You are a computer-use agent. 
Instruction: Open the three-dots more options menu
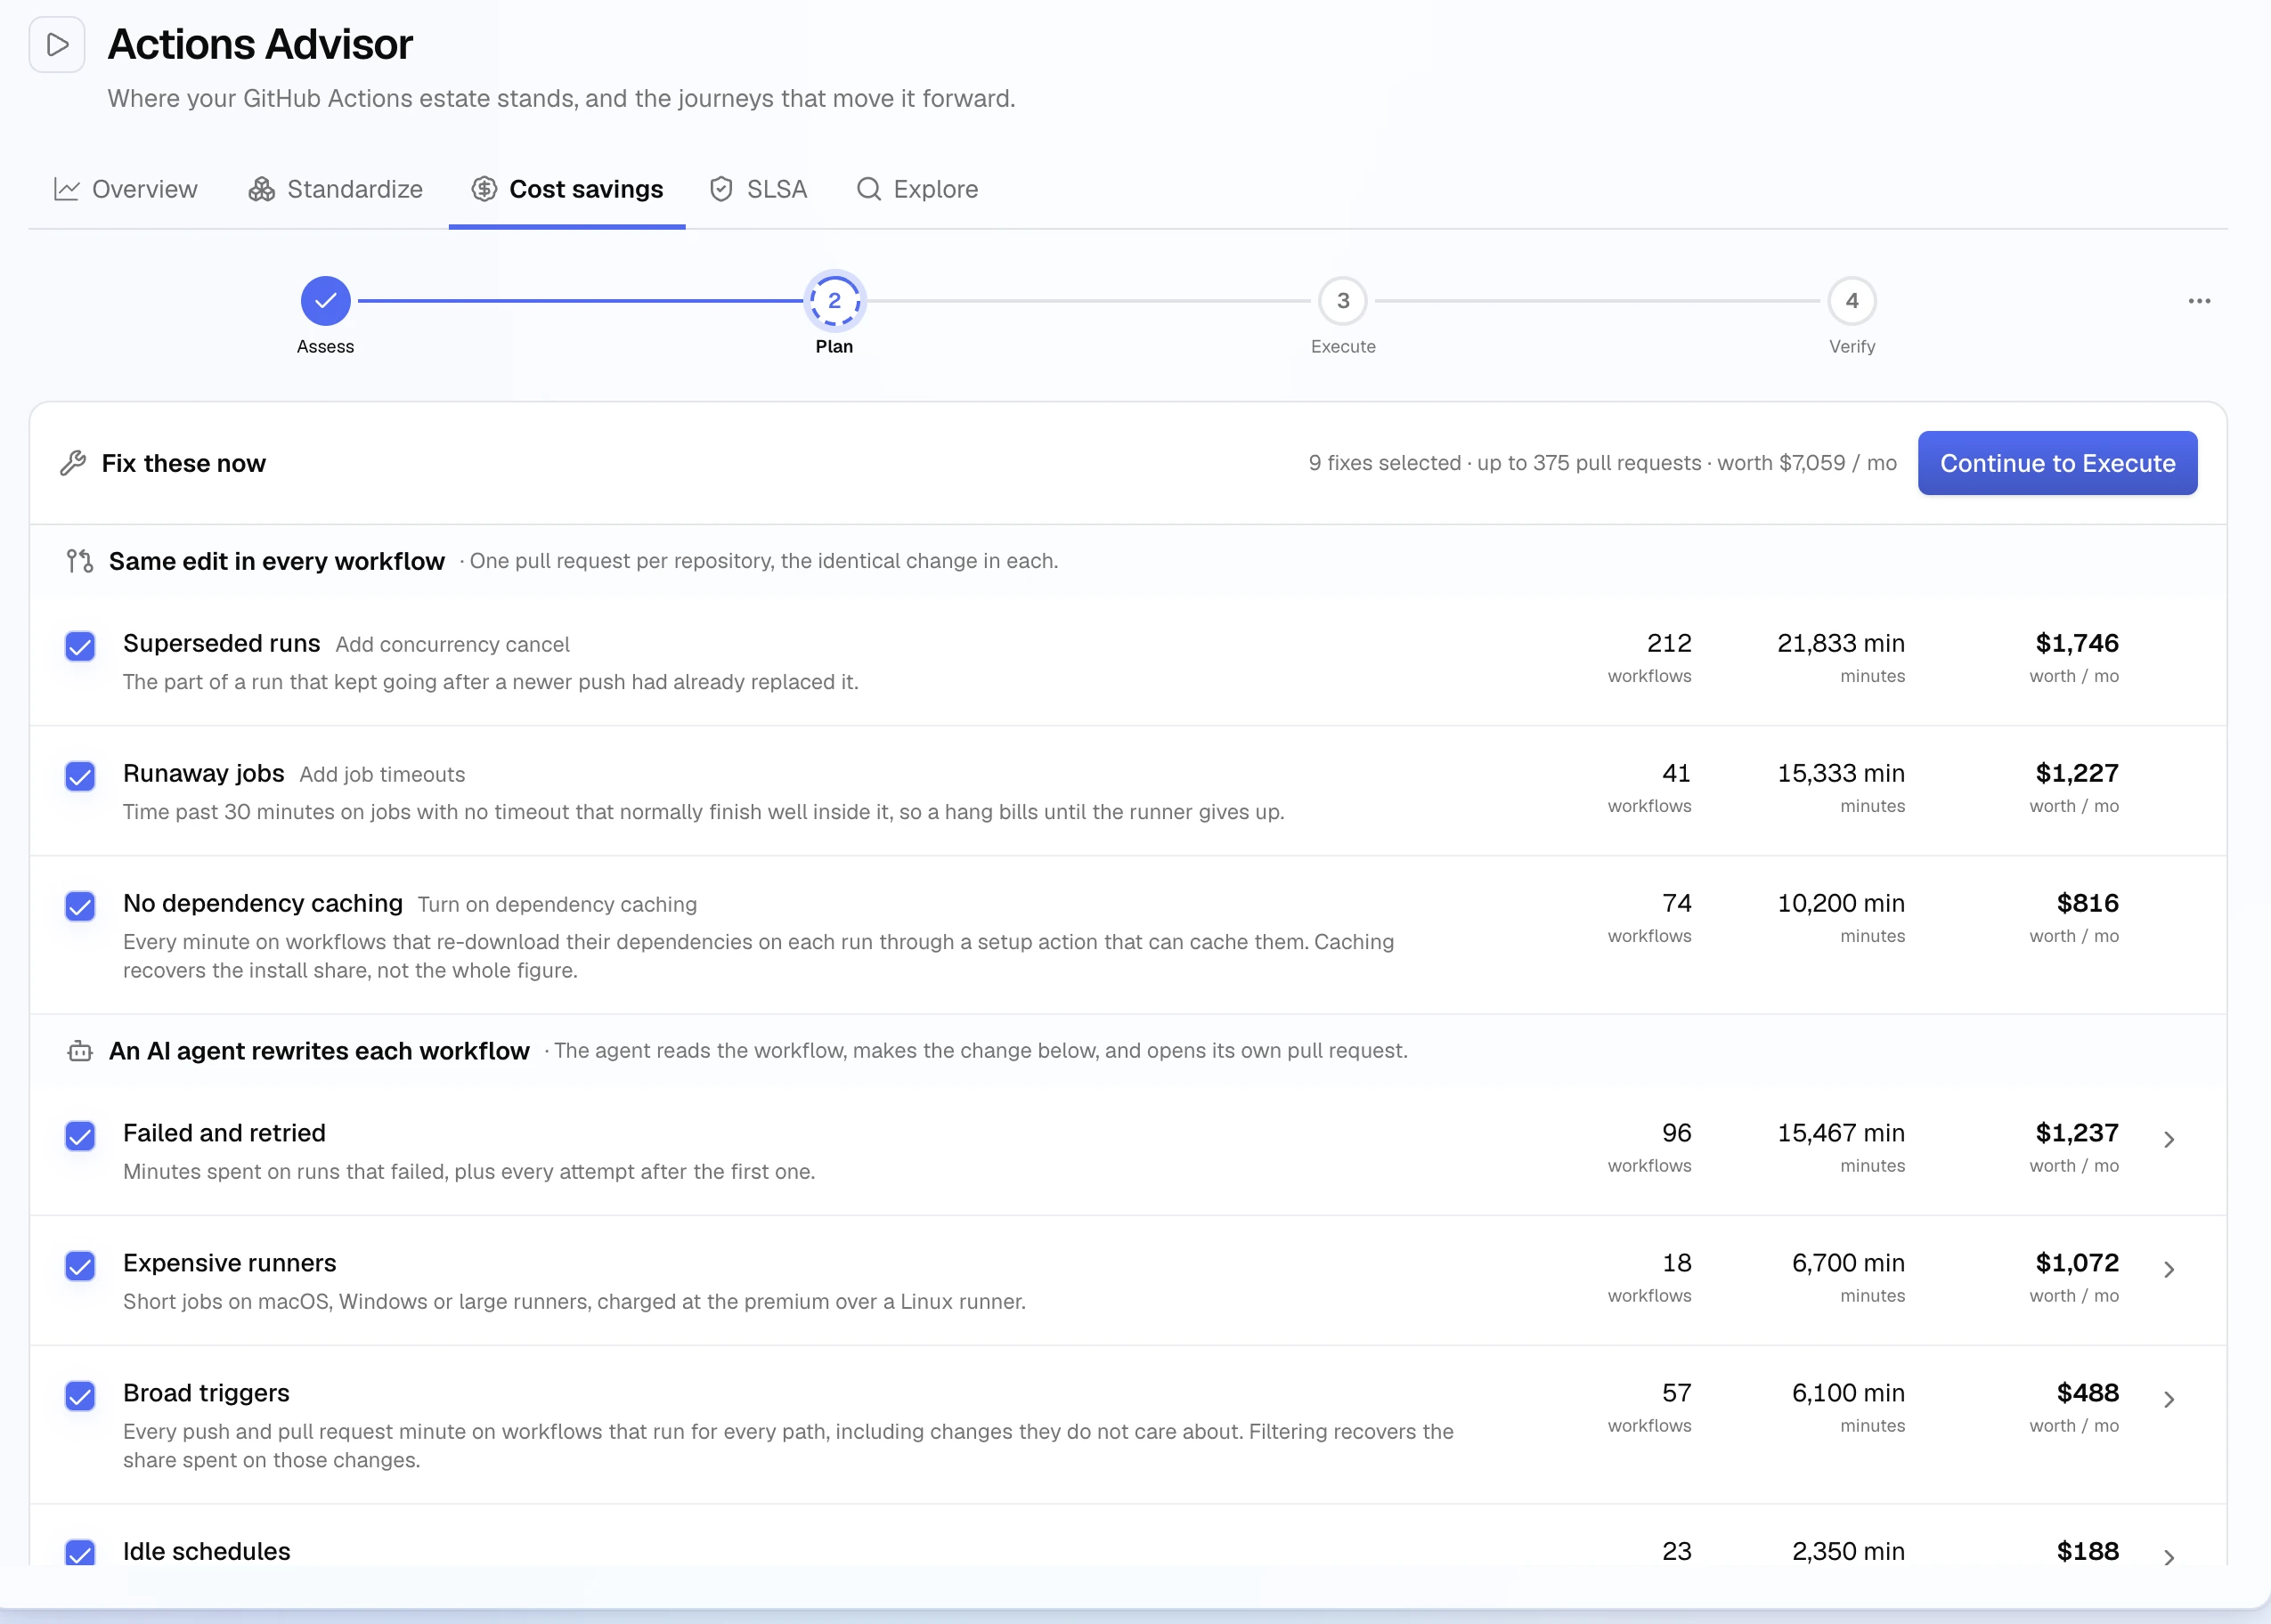pos(2199,301)
